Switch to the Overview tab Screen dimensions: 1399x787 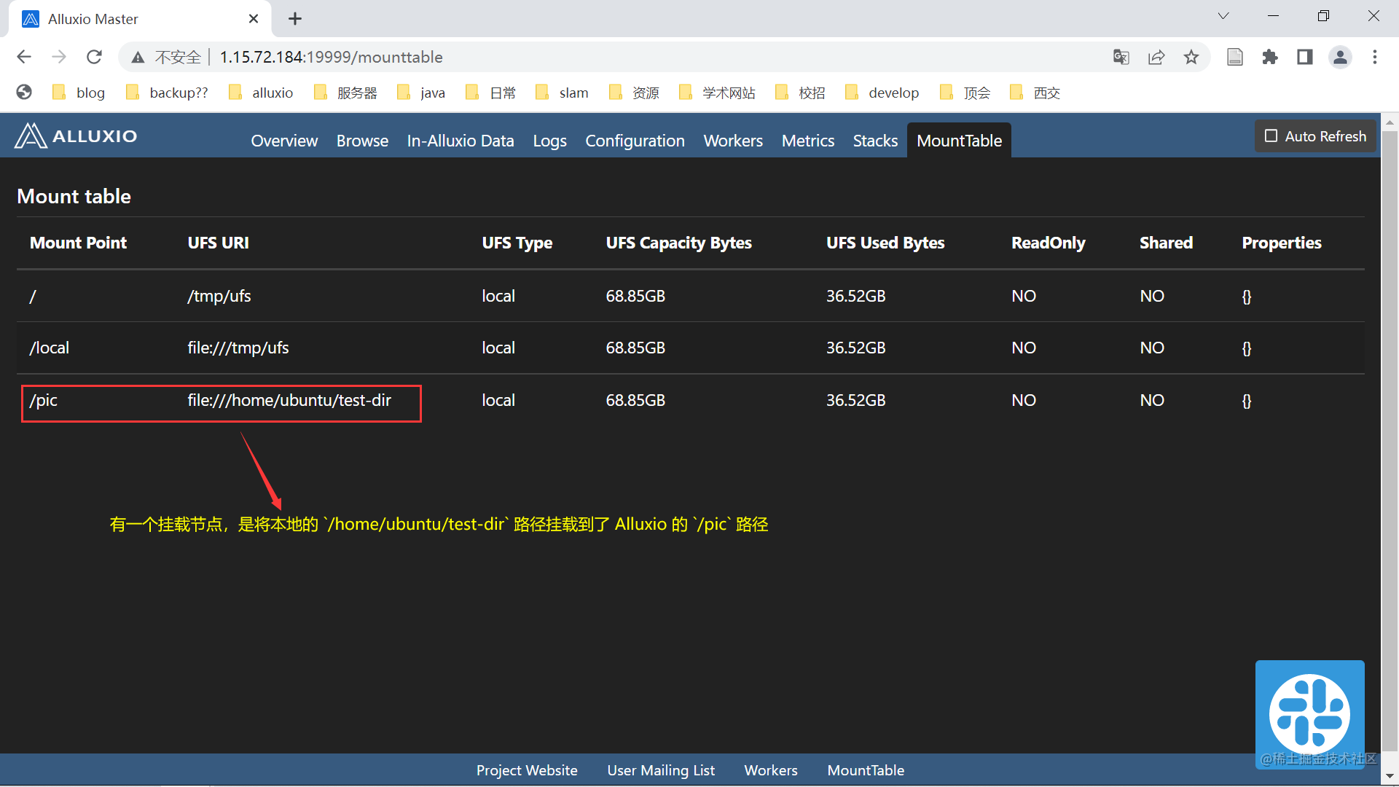(284, 141)
